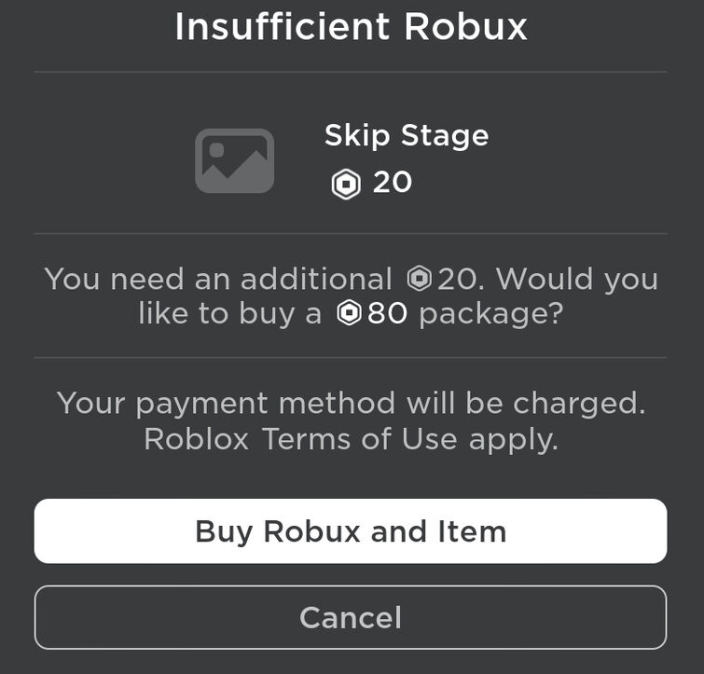Click the "Skip Stage" item name
The width and height of the screenshot is (704, 674).
(x=406, y=136)
